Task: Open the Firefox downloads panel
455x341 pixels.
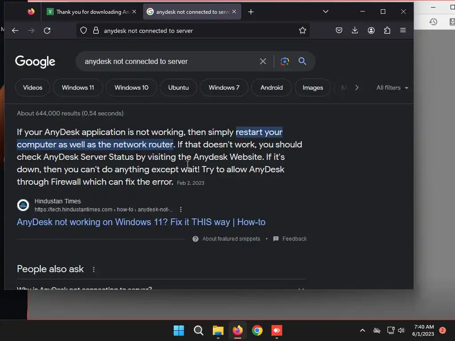Action: (355, 30)
